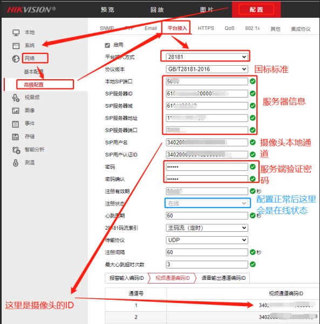Click the 系统 window icon in sidebar
The width and height of the screenshot is (320, 324).
(x=16, y=46)
